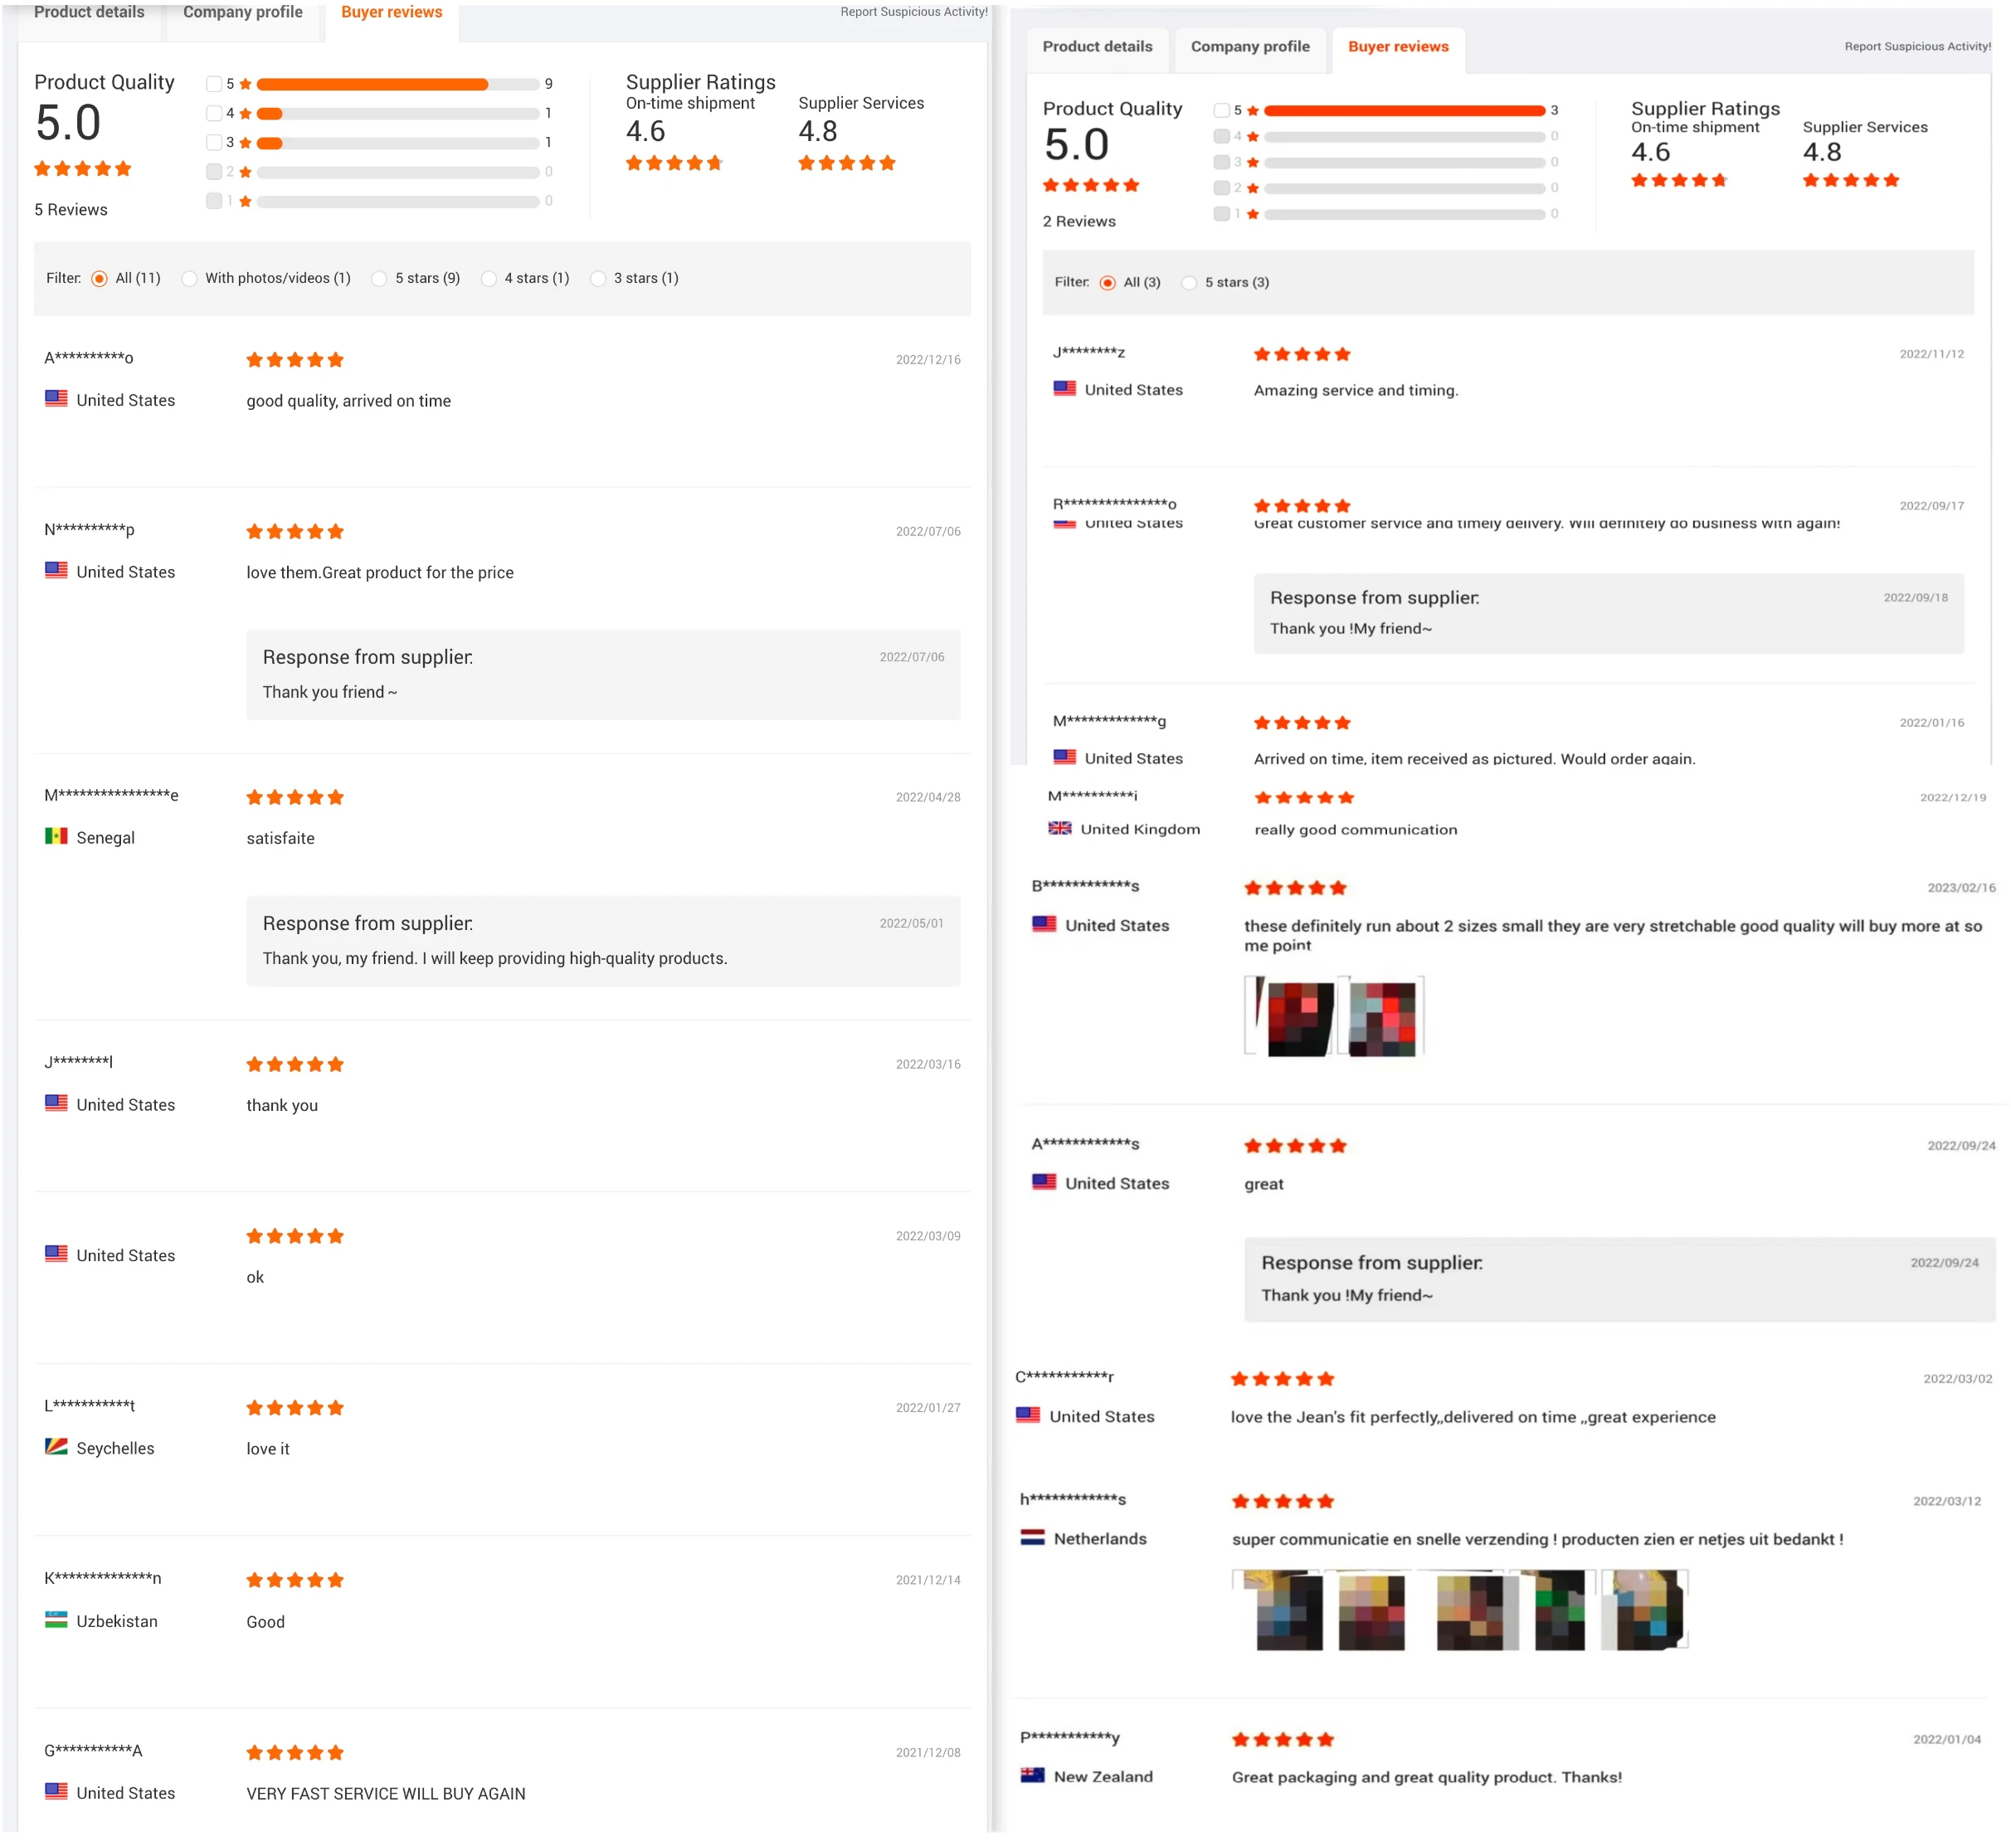Click the Netherlands flag icon
The image size is (2011, 1841).
click(1032, 1538)
